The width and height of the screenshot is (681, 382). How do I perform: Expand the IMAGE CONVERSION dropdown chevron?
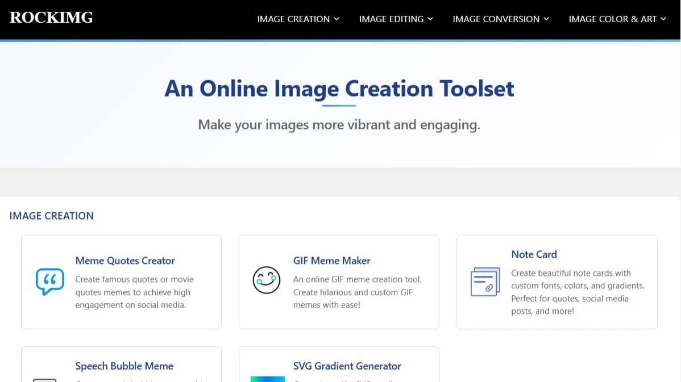coord(547,19)
